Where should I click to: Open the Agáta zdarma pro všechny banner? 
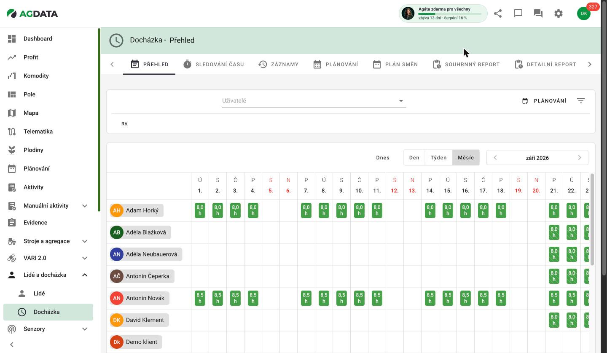(x=443, y=13)
